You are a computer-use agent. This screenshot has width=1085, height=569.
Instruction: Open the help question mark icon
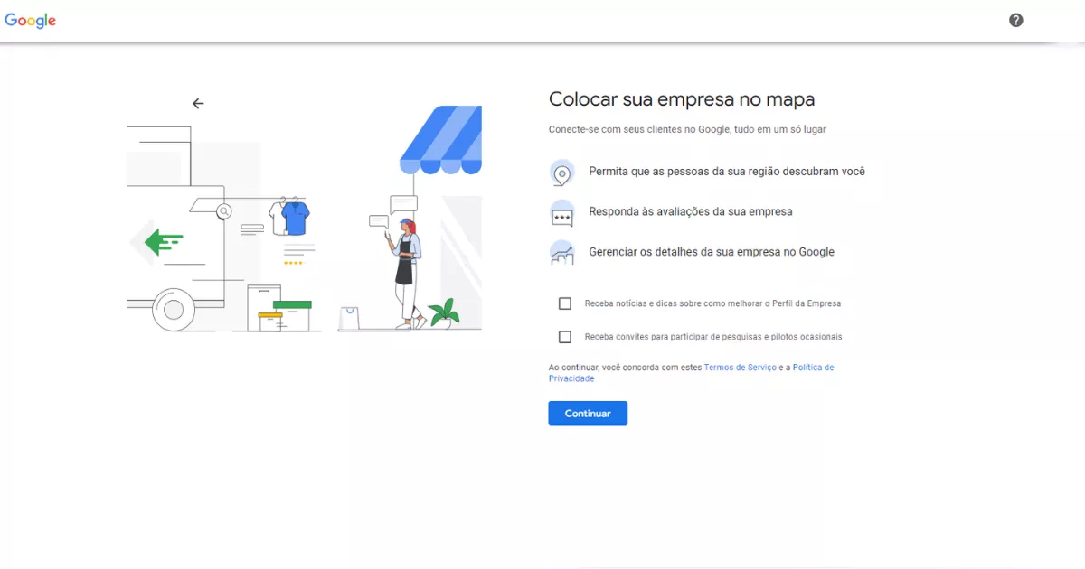[1016, 20]
